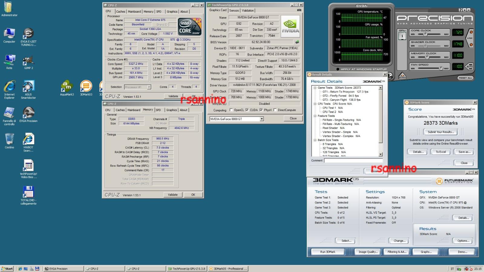The width and height of the screenshot is (484, 272).
Task: Click Validate in the lower CPU-Z window
Action: 173,195
